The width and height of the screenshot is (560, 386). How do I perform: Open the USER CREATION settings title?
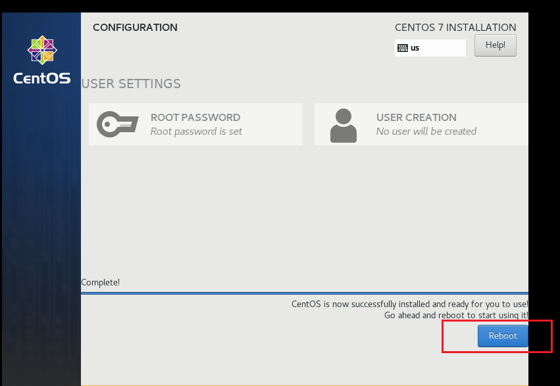tap(417, 117)
